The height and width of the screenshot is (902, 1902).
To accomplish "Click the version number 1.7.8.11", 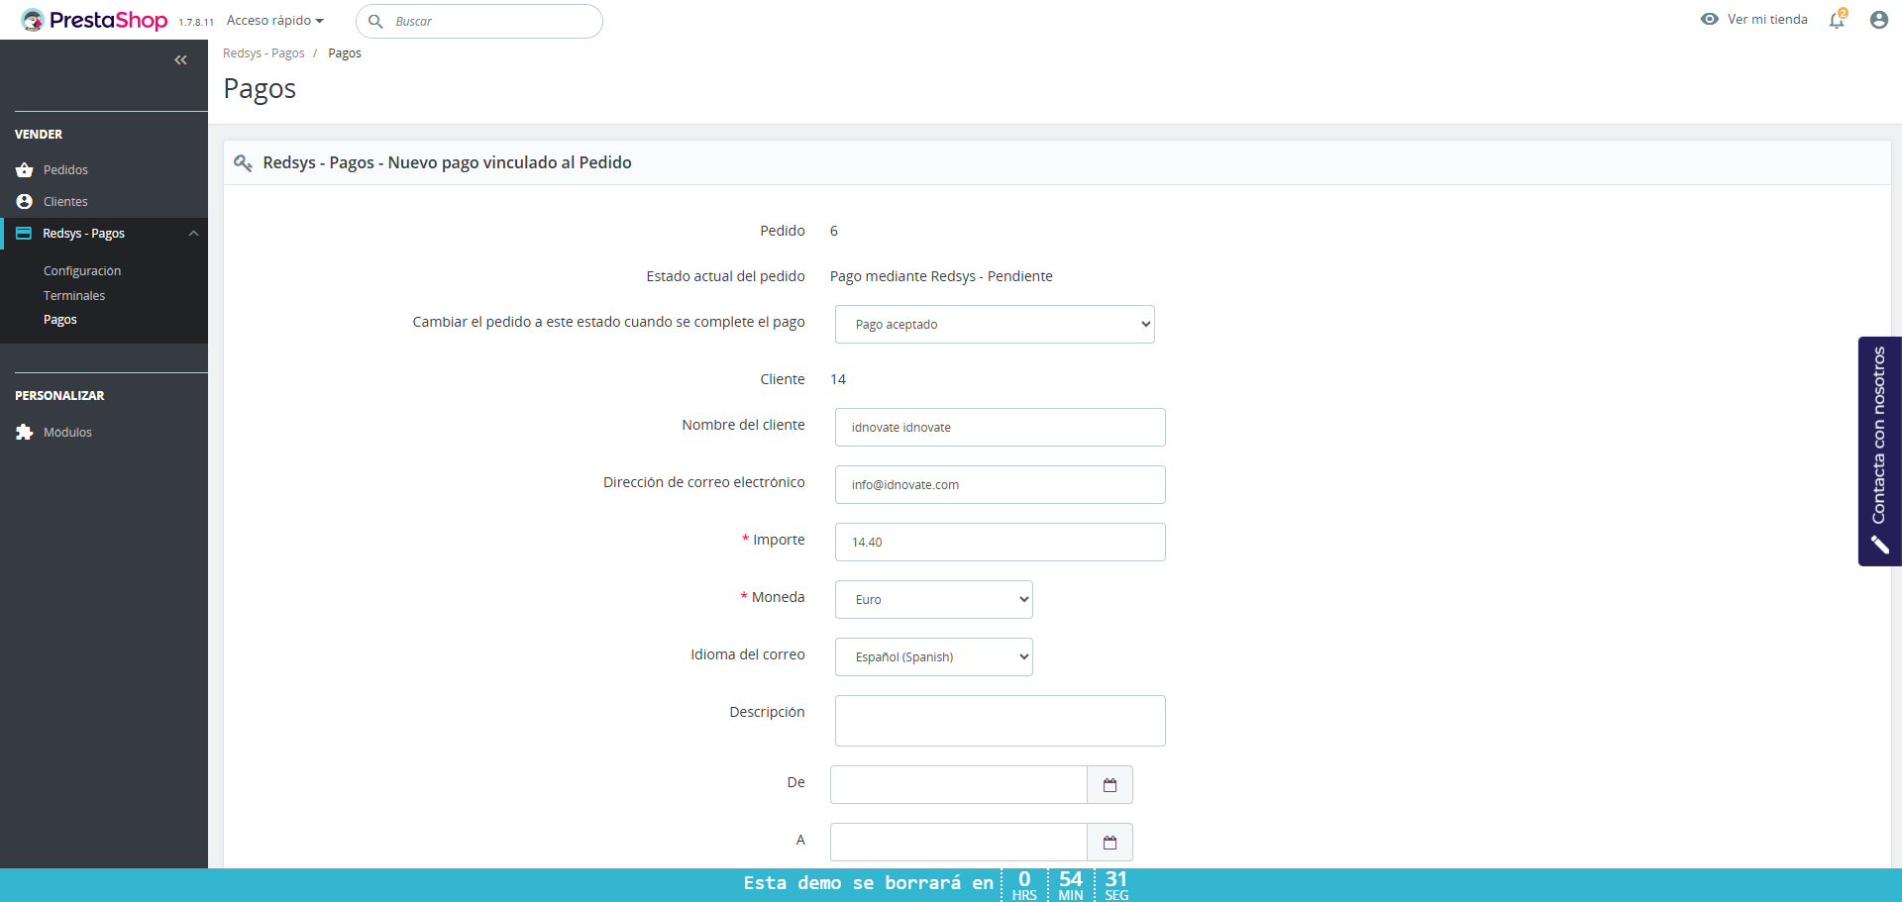I will (x=196, y=22).
